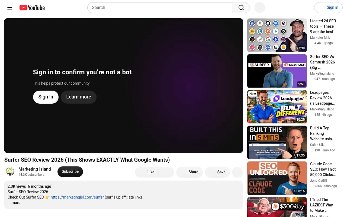Screen dimensions: 347x217
Task: Open the Marketing Island channel avatar
Action: tap(10, 171)
